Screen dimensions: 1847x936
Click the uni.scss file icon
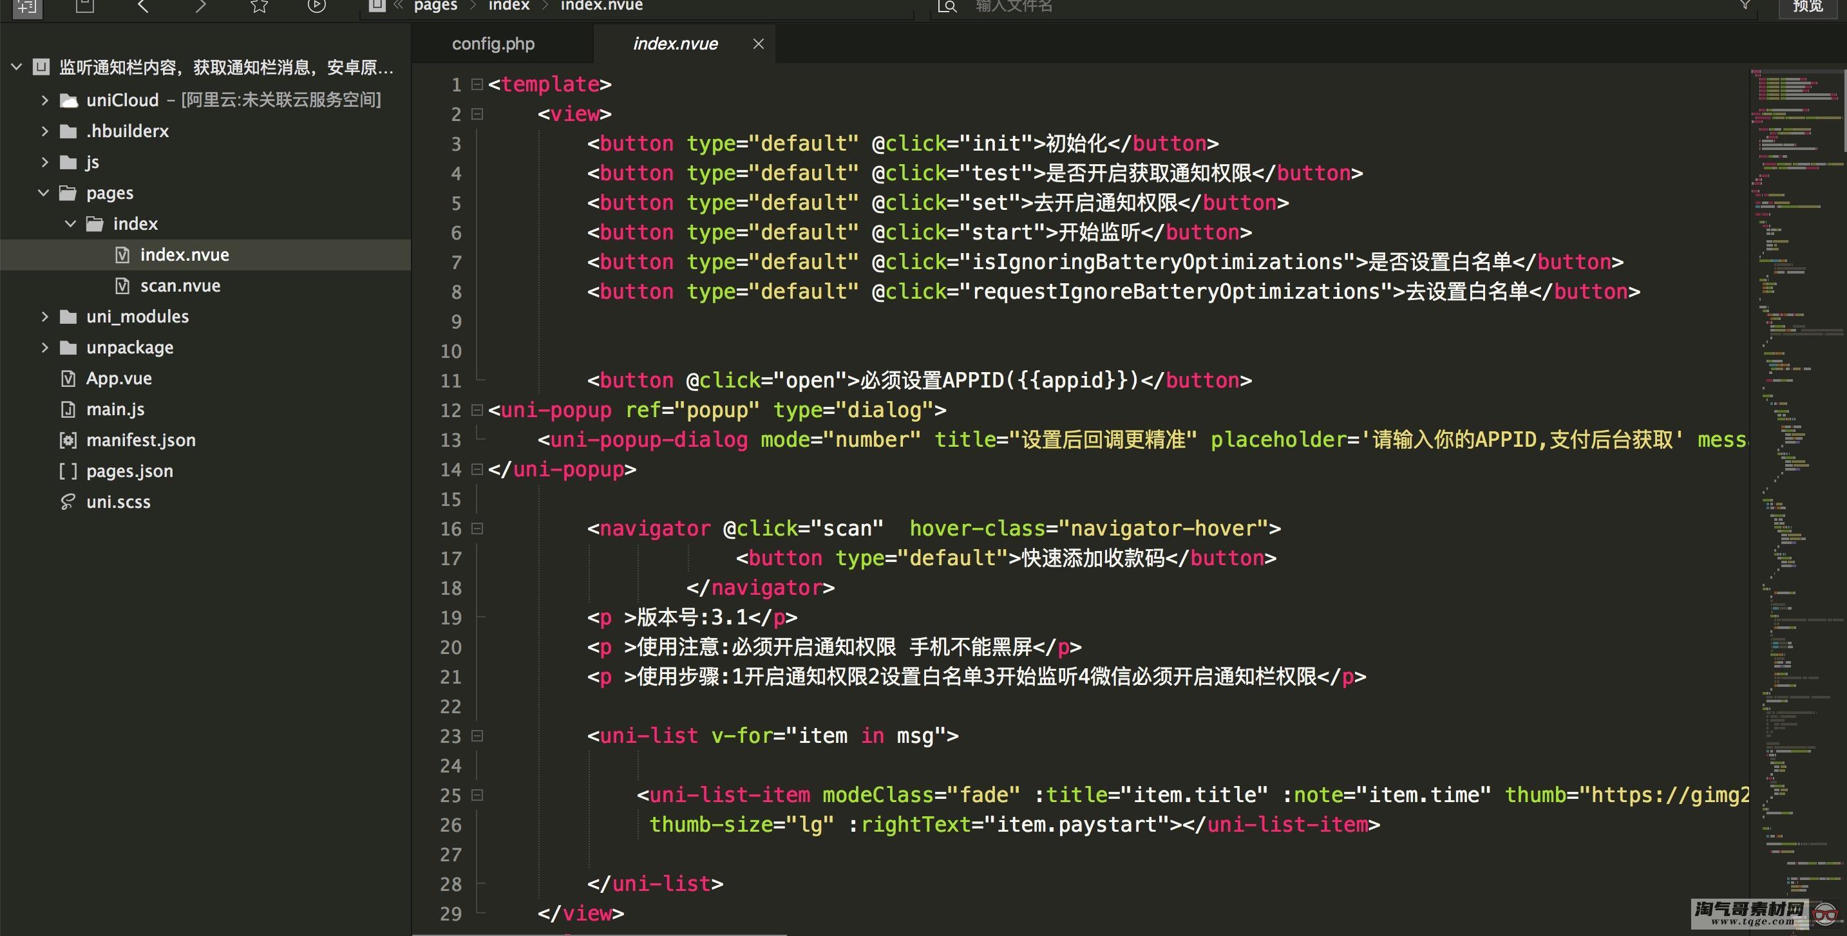click(68, 501)
